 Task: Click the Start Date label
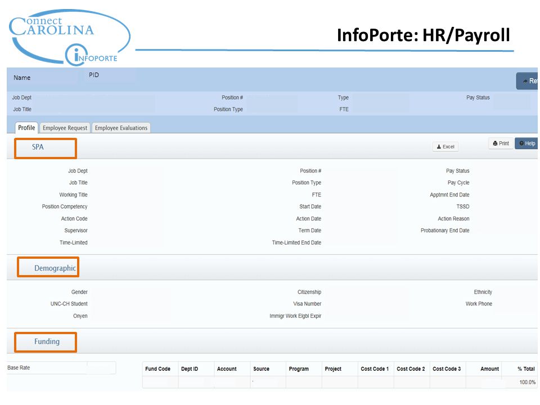click(x=310, y=206)
